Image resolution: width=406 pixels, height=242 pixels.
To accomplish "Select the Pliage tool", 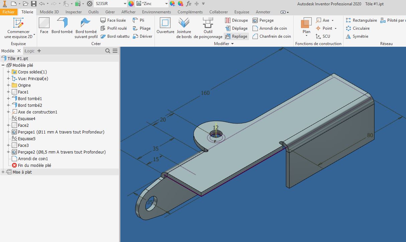I will coord(142,28).
